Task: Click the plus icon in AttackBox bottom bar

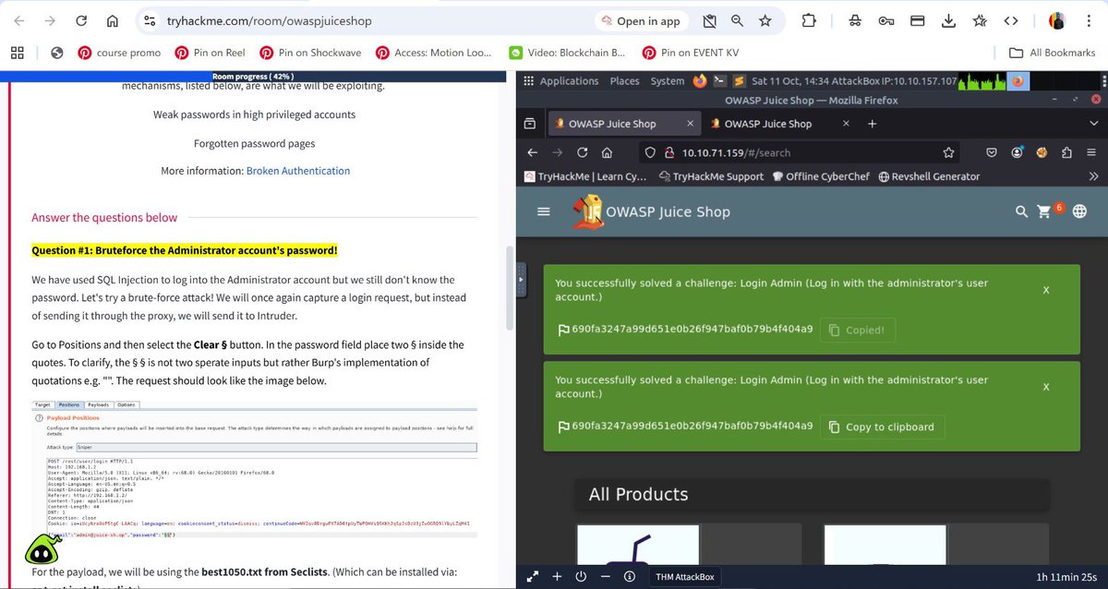Action: point(557,577)
